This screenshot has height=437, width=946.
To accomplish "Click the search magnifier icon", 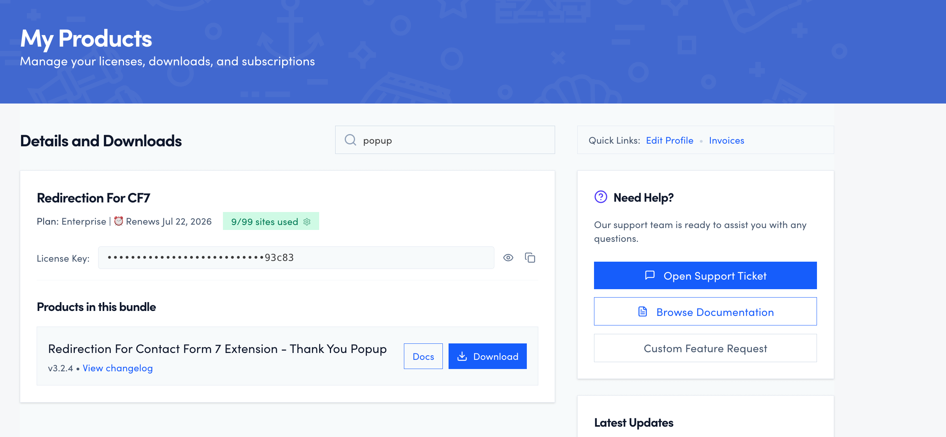I will (350, 140).
